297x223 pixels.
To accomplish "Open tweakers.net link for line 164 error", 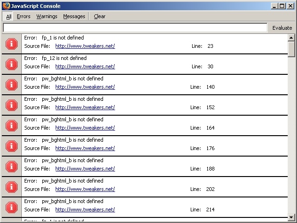I will click(85, 128).
